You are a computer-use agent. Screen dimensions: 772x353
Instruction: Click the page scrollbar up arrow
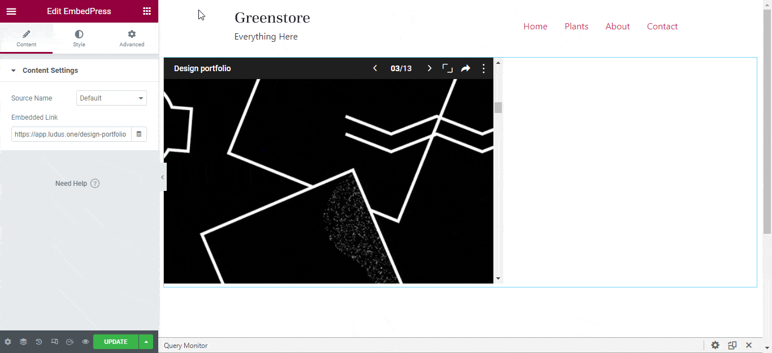click(x=767, y=4)
